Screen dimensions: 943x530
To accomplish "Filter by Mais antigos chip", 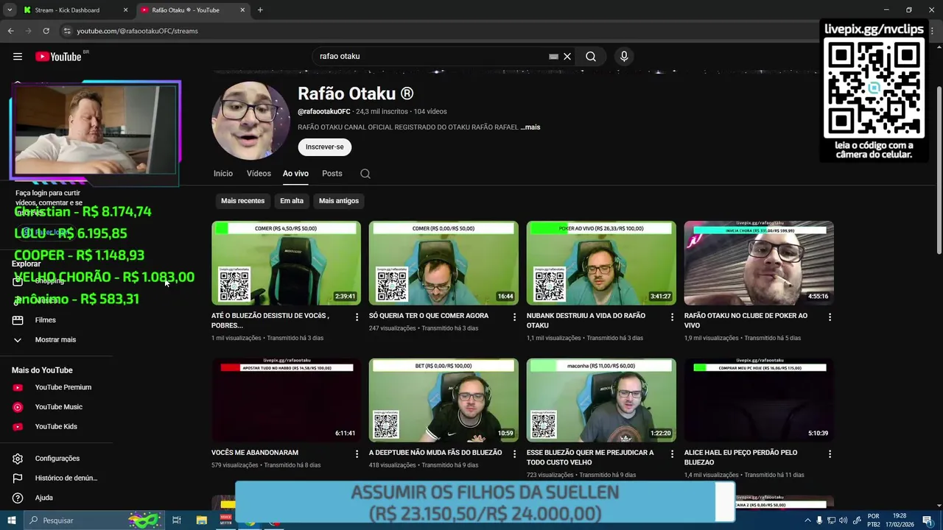I will [339, 201].
